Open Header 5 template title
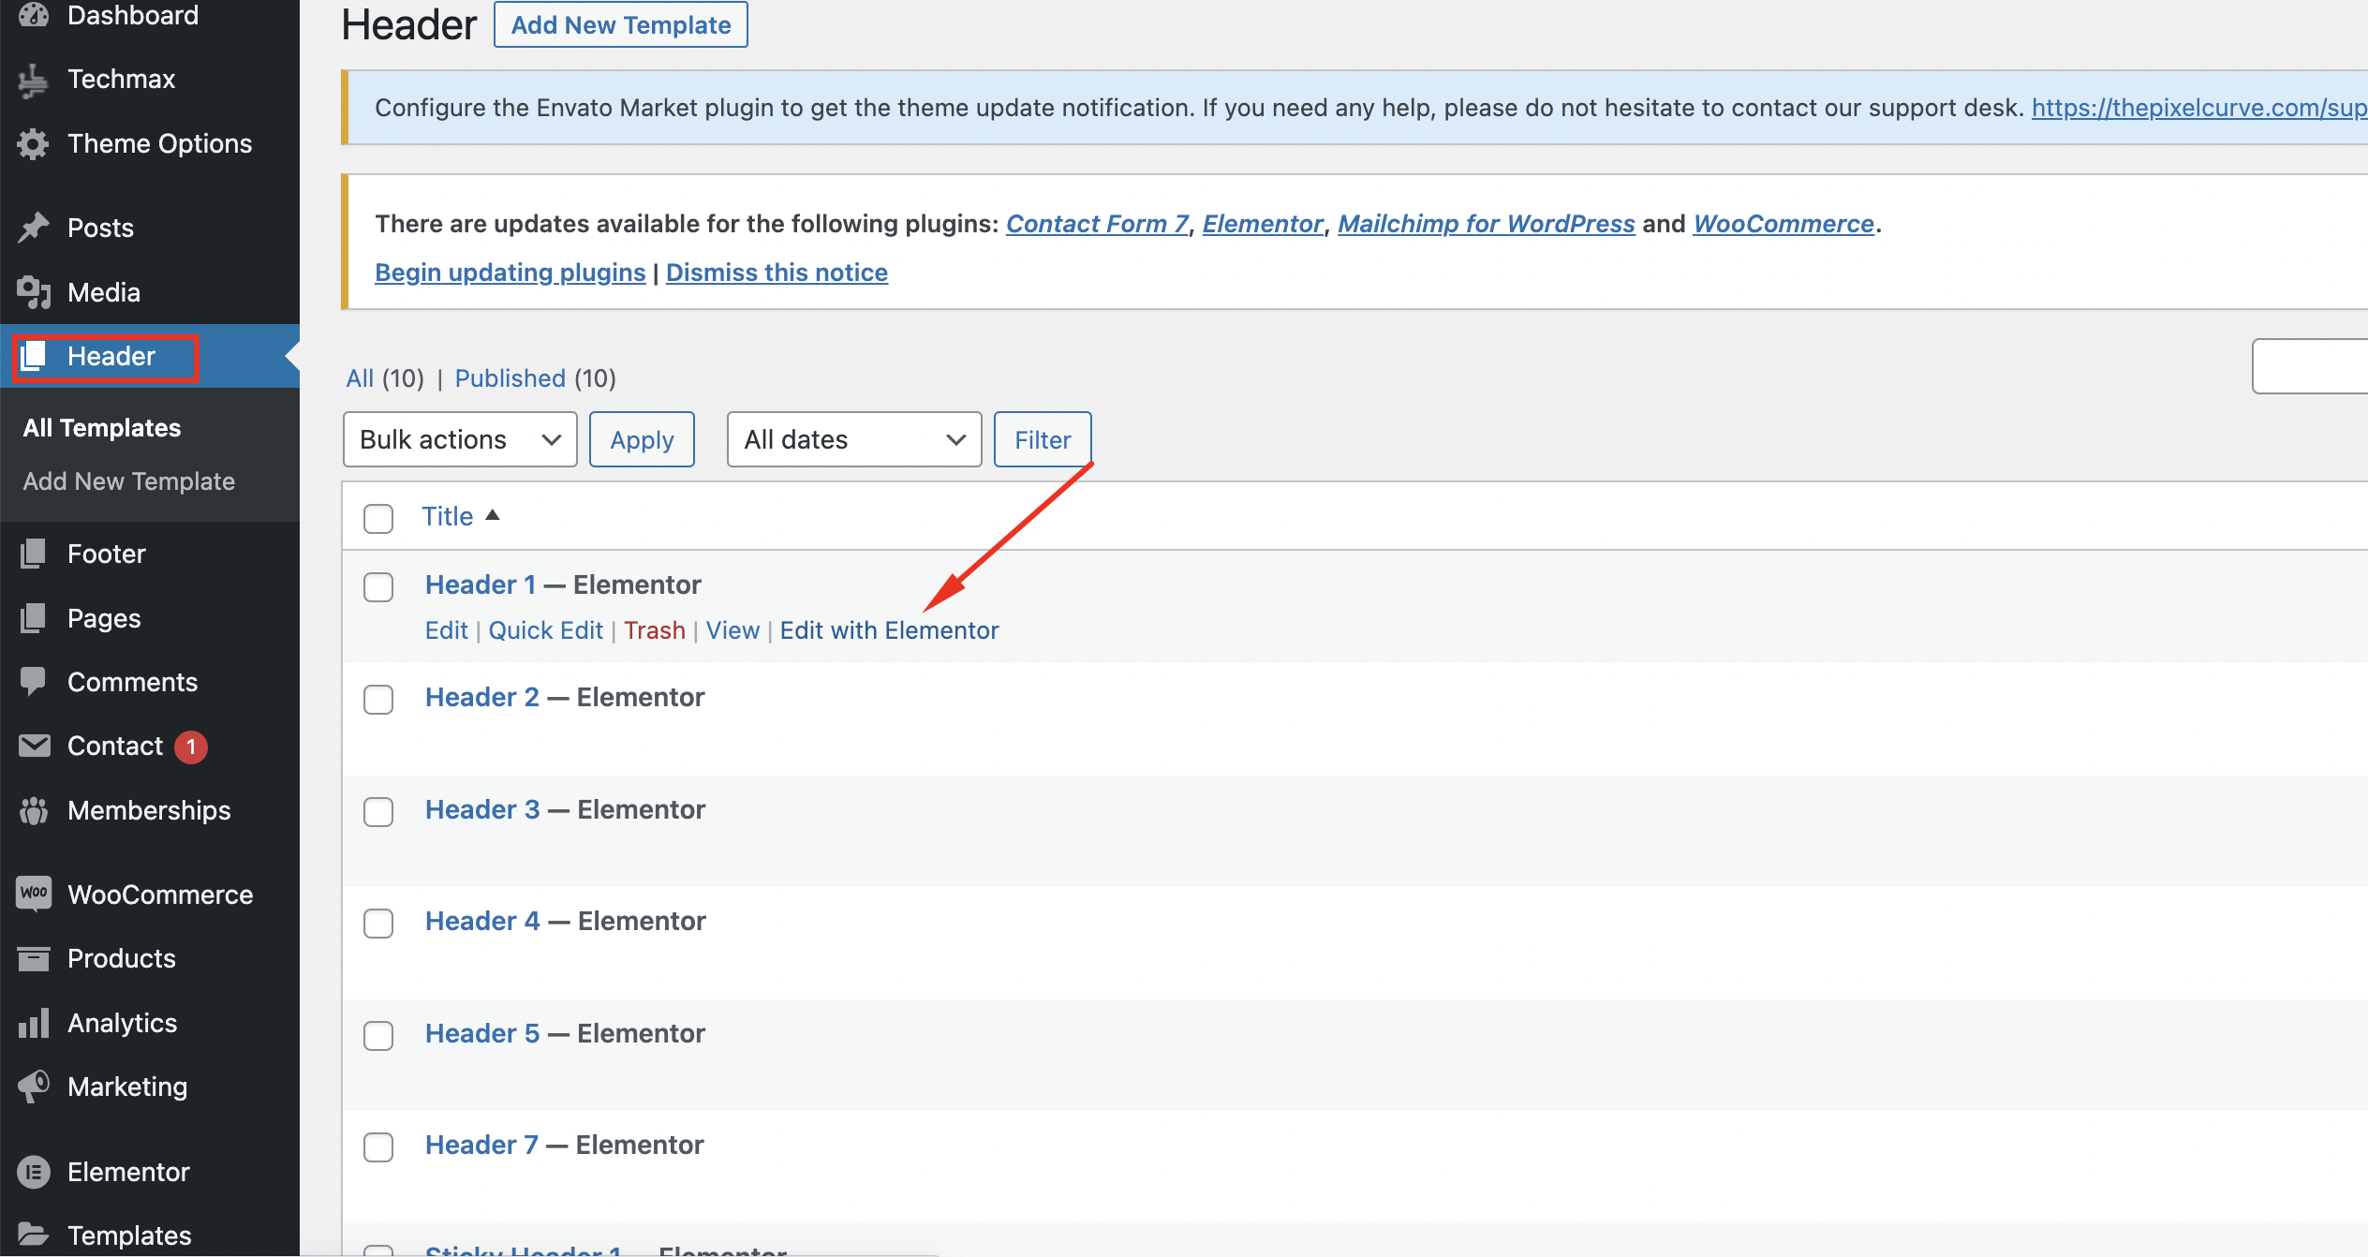2368x1257 pixels. [482, 1033]
